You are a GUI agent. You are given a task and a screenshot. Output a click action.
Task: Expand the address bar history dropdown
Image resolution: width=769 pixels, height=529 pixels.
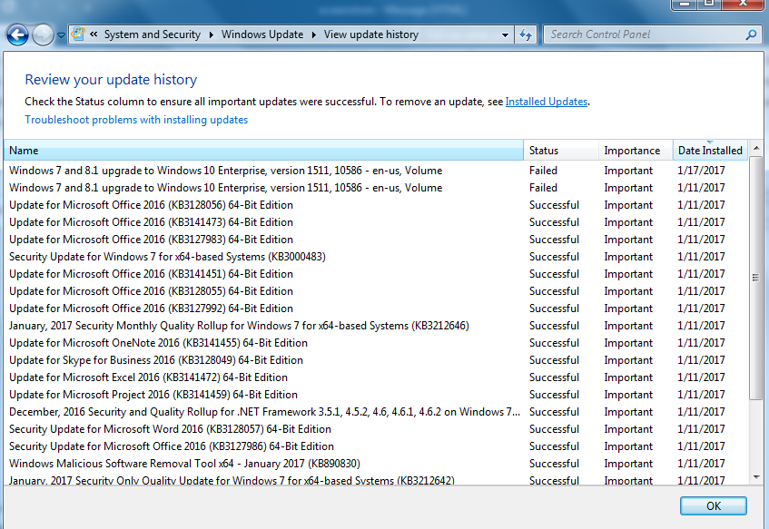coord(505,34)
